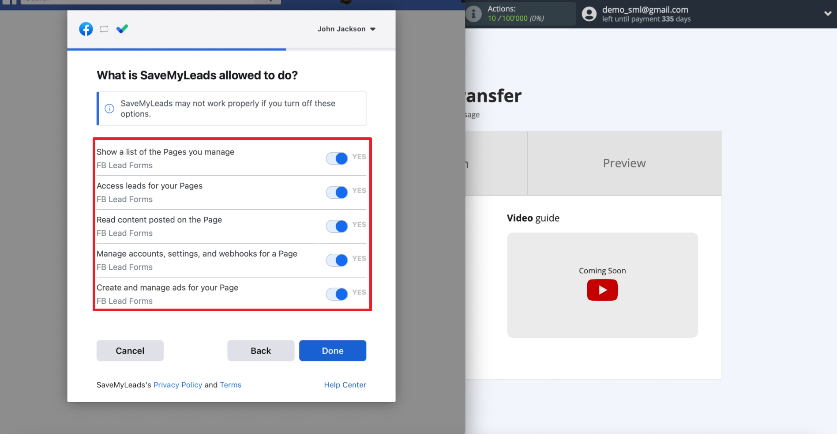Click the connection arrows icon between logos

click(104, 29)
